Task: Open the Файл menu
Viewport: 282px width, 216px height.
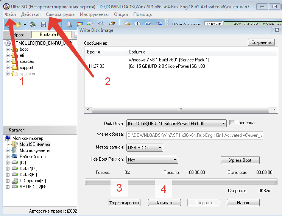Action: point(10,14)
